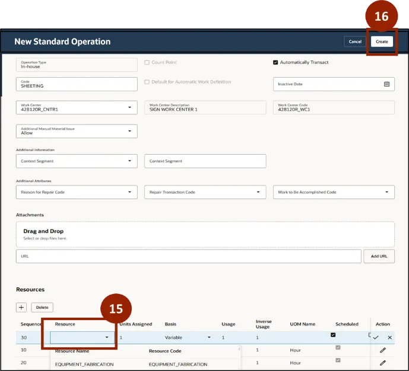Delete the selected resource row
409x371 pixels.
click(42, 308)
